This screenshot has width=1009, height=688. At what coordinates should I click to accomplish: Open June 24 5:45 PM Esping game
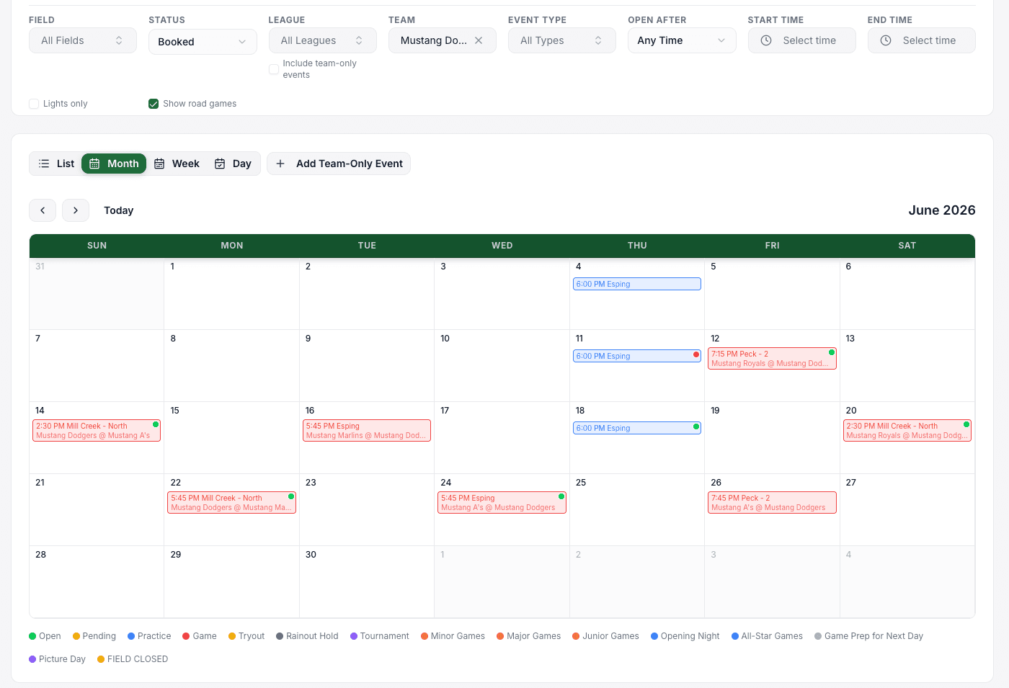click(502, 502)
